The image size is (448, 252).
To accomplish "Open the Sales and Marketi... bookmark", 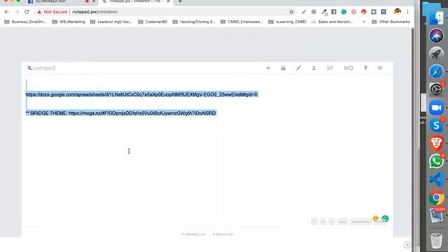I will 332,22.
